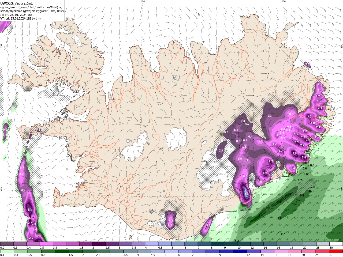343x257 pixels.
Task: Click the upper scale swatch between 0.5 and 0.8
Action: pyautogui.click(x=46, y=244)
